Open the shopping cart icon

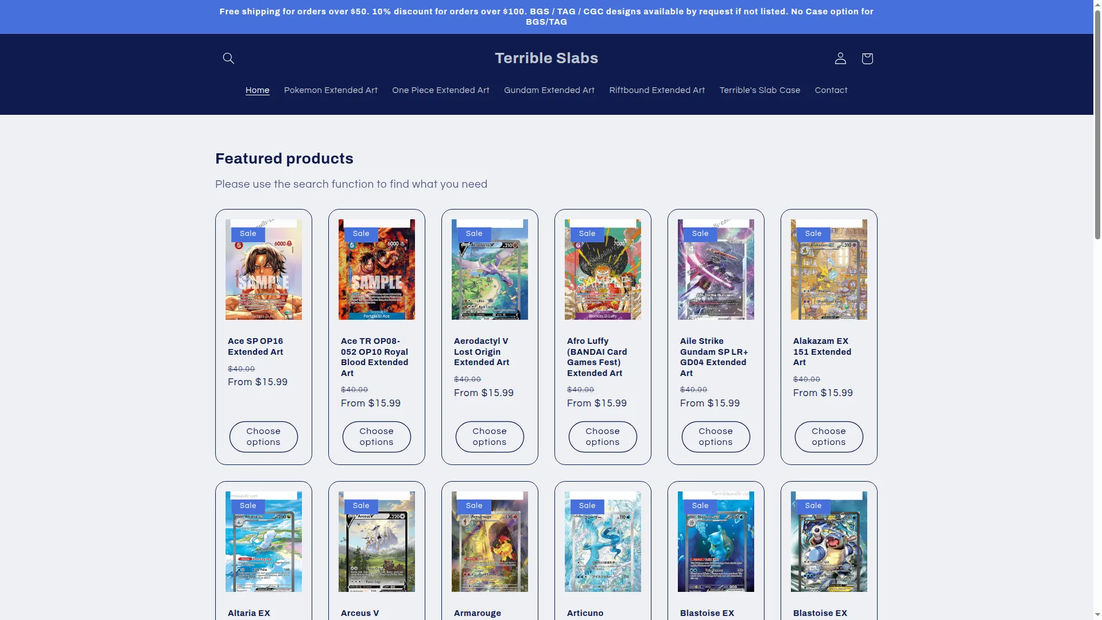coord(867,58)
